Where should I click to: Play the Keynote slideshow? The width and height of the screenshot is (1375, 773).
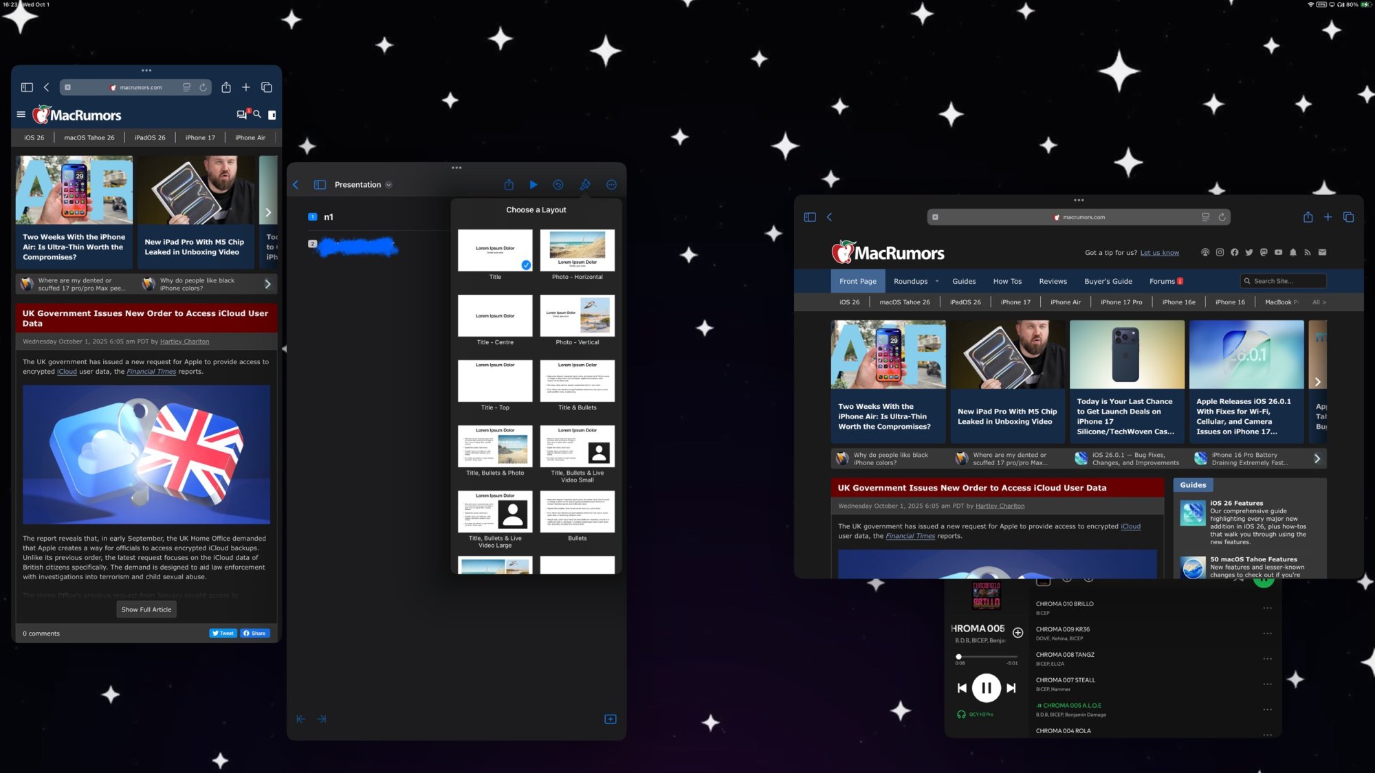[533, 185]
